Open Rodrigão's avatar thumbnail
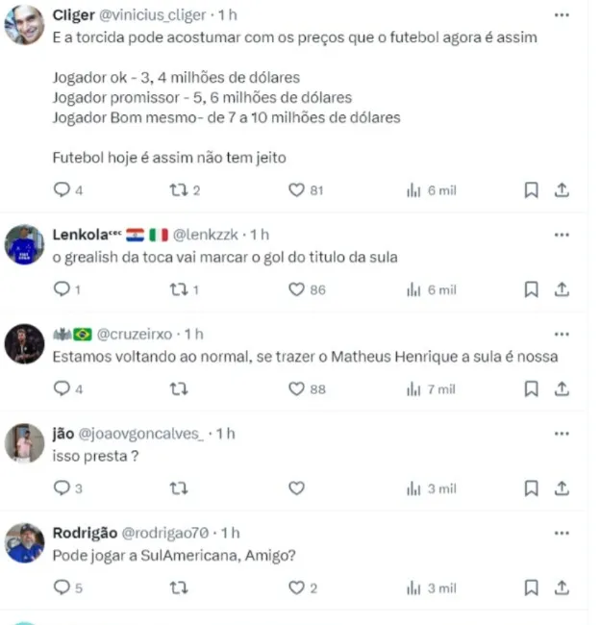The image size is (600, 625). pyautogui.click(x=24, y=543)
